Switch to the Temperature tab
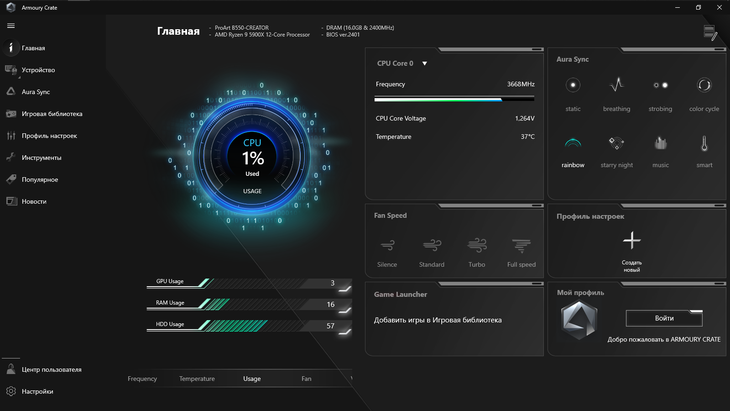Screen dimensions: 730x411 pyautogui.click(x=197, y=379)
